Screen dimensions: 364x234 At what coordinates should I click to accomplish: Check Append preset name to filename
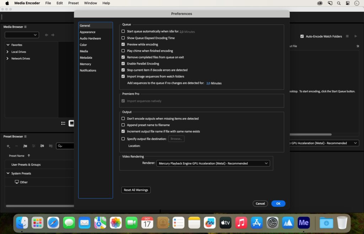[x=123, y=125]
